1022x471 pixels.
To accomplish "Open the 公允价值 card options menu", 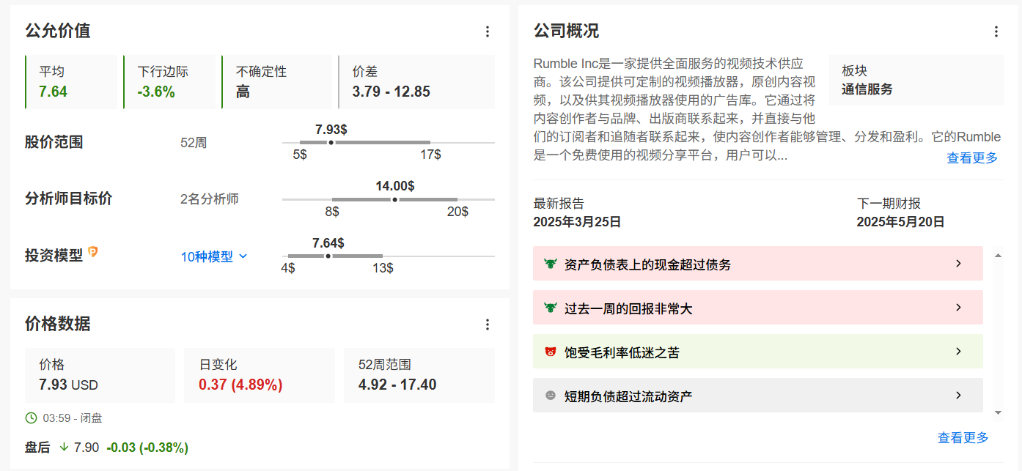I will pos(488,31).
